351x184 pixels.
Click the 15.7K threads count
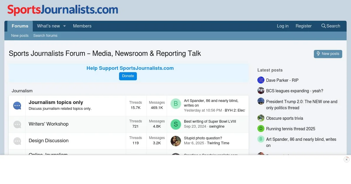point(135,108)
